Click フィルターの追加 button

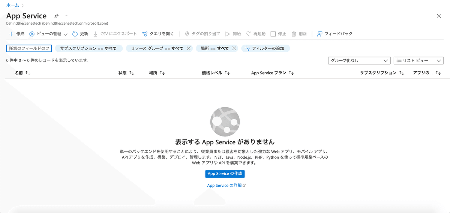tap(265, 48)
